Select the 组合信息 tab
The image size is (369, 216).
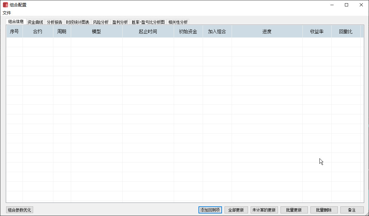[x=16, y=22]
